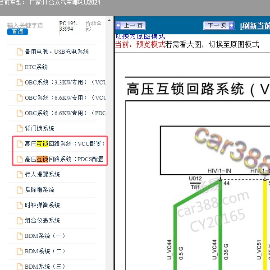Viewport: 270px width, 270px height.
Task: Click the 0.35 G wire label
Action: point(226,251)
